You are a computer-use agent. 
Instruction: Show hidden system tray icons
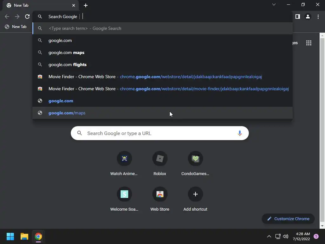tap(269, 236)
